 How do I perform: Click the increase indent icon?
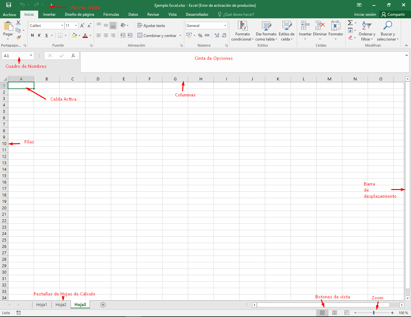pyautogui.click(x=130, y=35)
